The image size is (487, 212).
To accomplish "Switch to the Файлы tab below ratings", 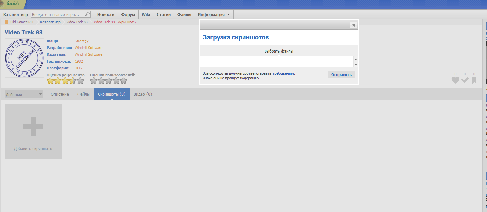I will coord(84,94).
